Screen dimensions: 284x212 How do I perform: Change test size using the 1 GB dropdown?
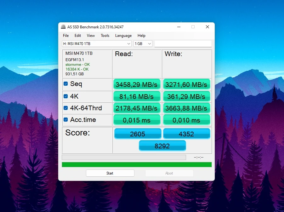coord(143,43)
